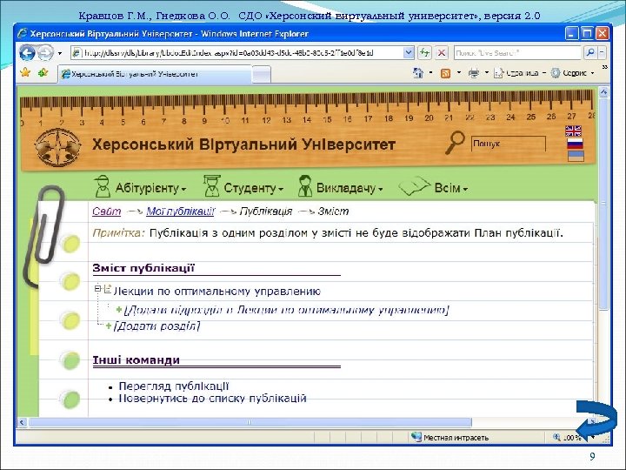
Task: Open the recent pages dropdown arrow
Action: pyautogui.click(x=60, y=53)
